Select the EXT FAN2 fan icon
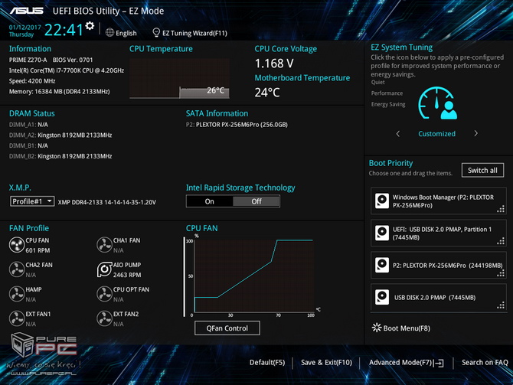513x385 pixels. click(x=104, y=318)
